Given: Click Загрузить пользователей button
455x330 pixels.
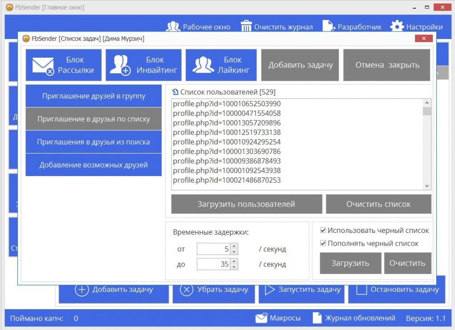Looking at the screenshot, I should point(247,204).
